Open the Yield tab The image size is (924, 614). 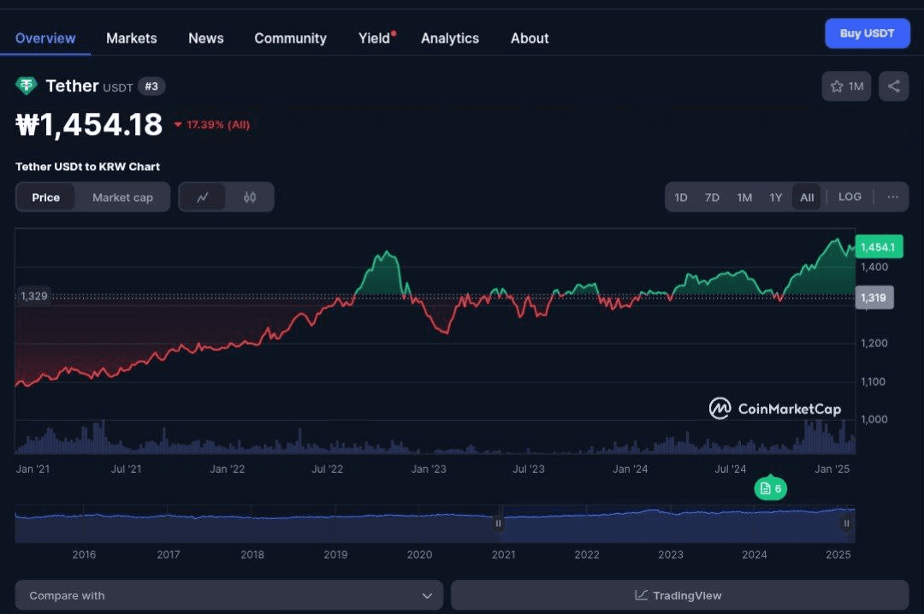tap(374, 38)
